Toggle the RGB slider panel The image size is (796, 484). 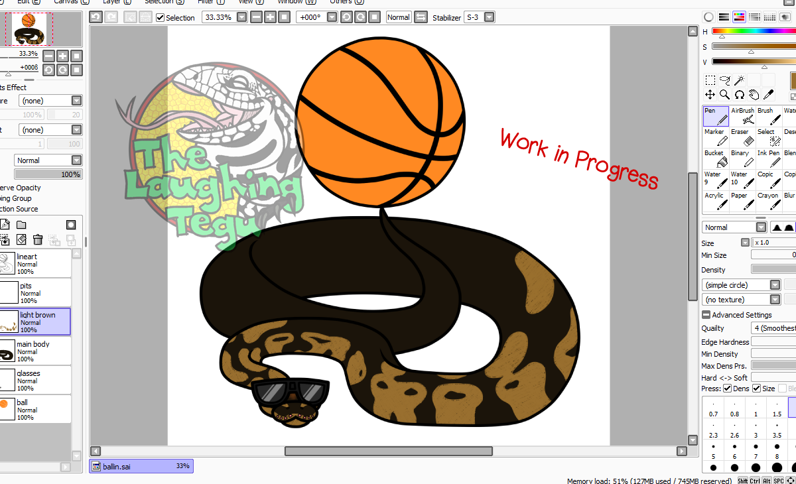coord(724,17)
